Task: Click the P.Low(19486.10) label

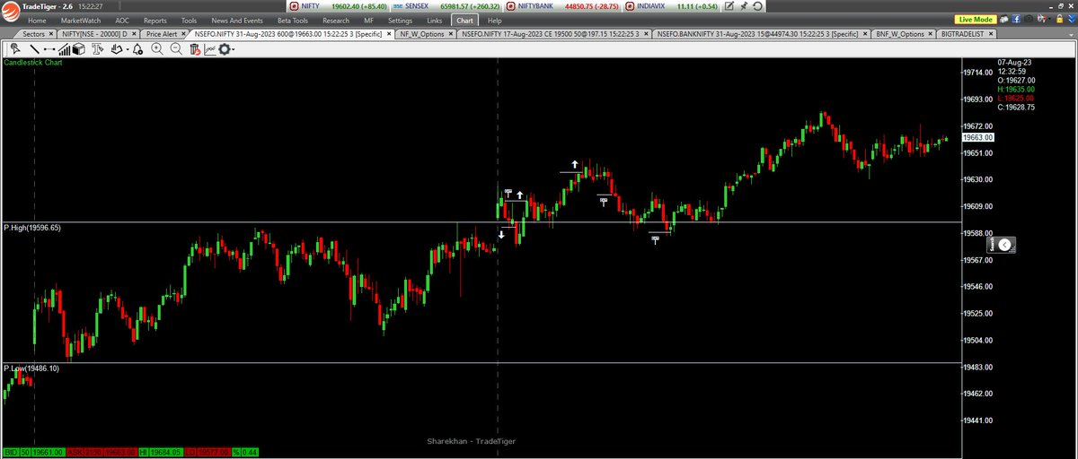Action: (x=31, y=368)
